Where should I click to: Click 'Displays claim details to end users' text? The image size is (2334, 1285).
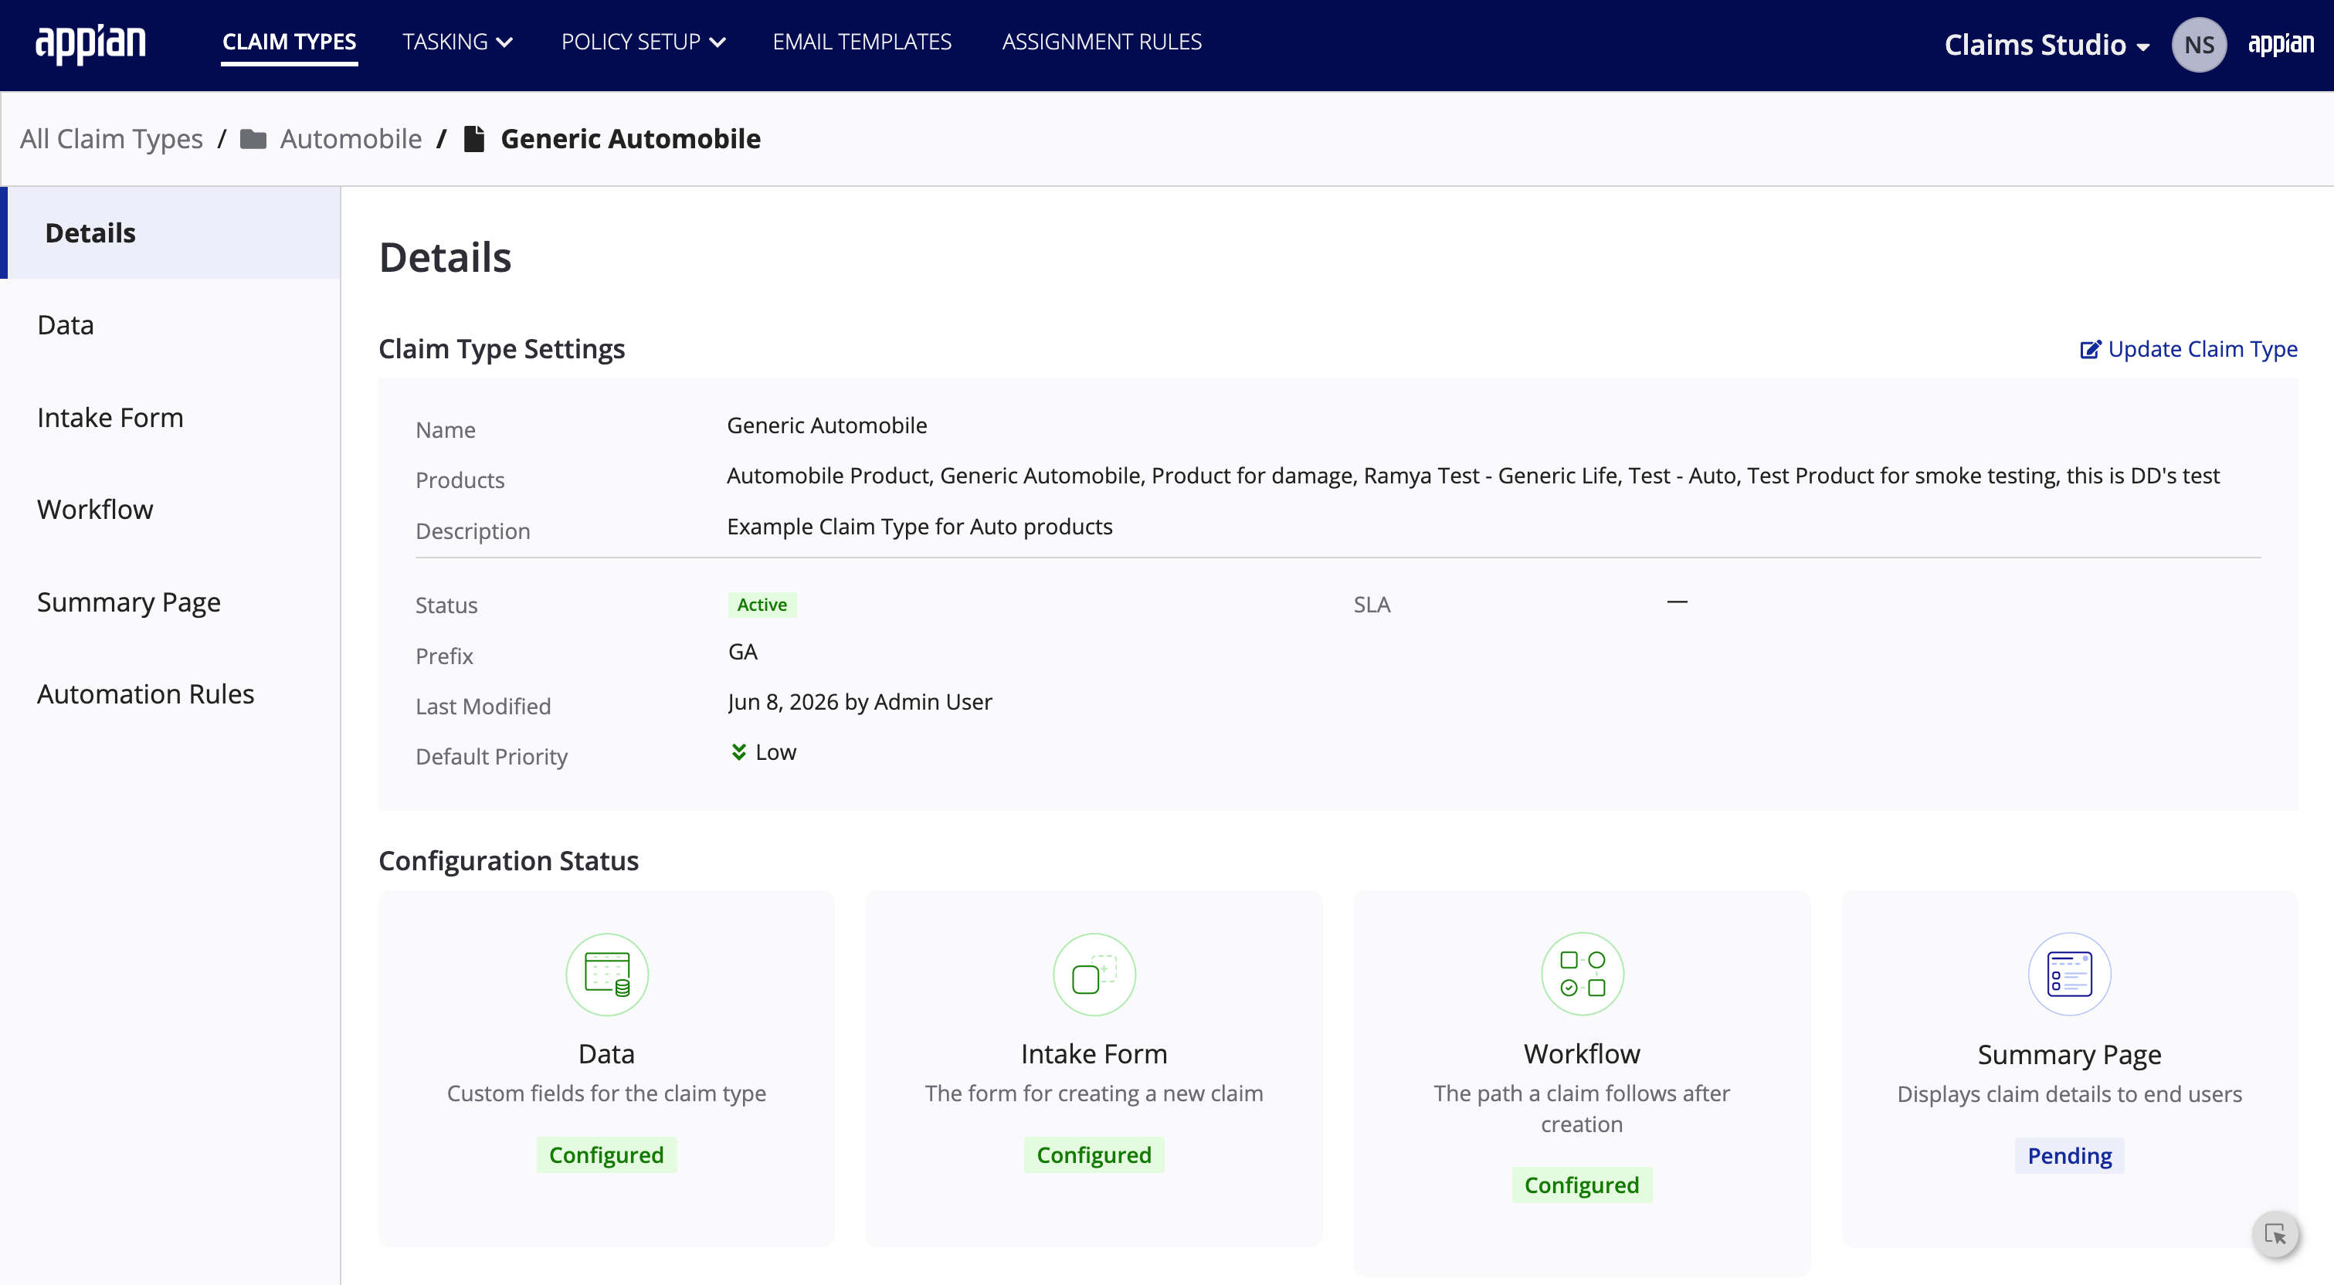(2069, 1095)
